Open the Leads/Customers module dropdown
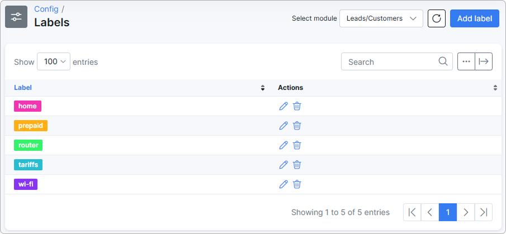 point(381,18)
